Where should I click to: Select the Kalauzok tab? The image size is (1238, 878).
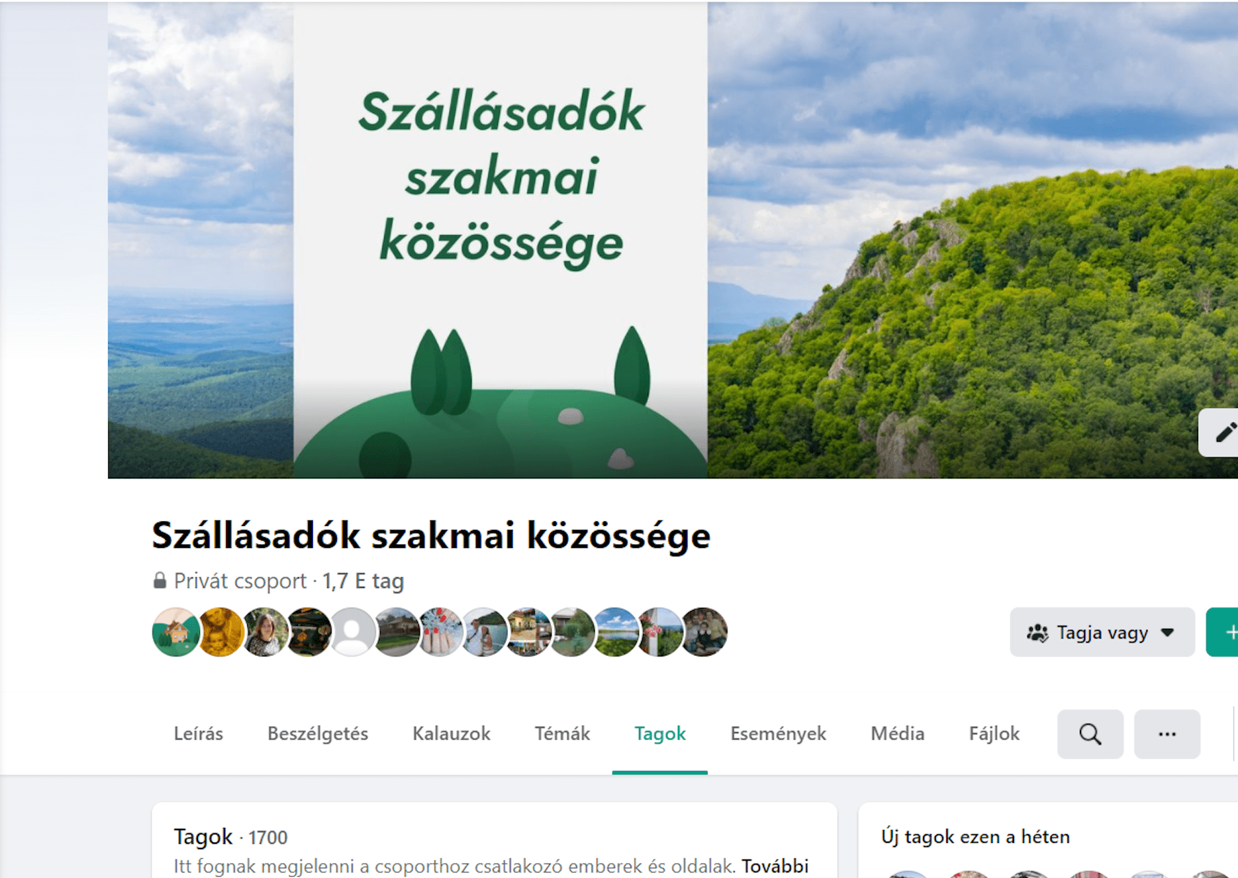point(451,733)
